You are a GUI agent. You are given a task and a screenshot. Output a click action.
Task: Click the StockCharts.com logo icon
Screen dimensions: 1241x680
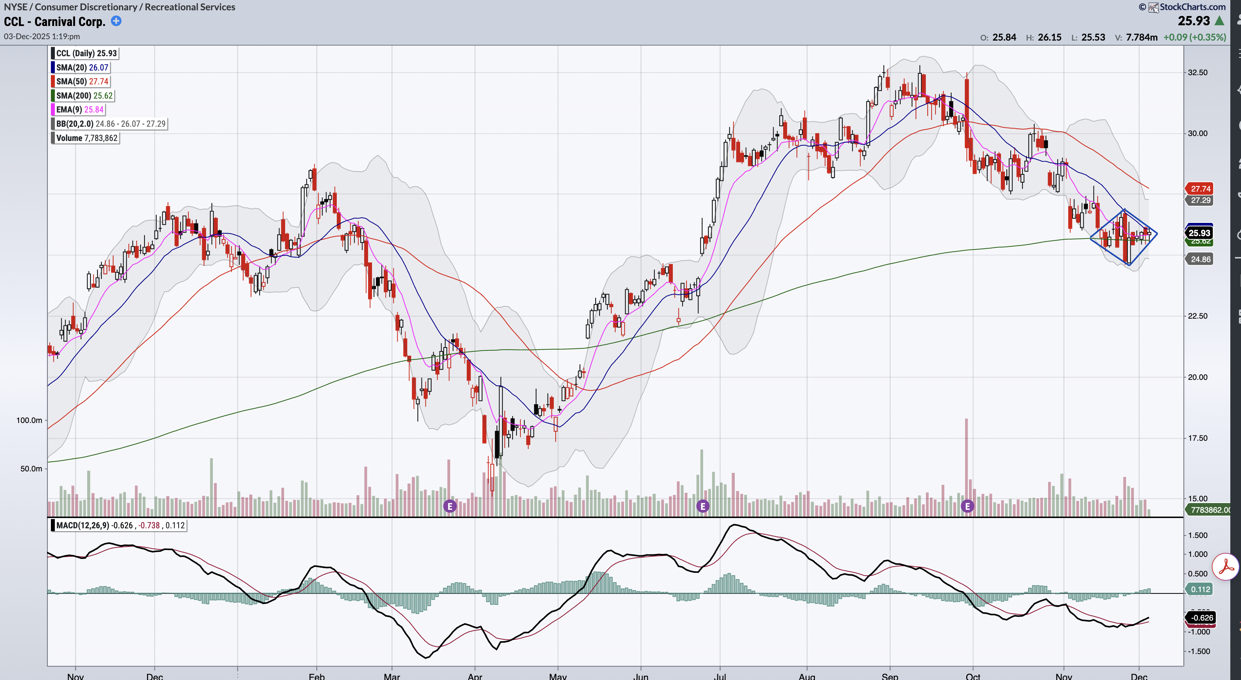coord(1153,7)
